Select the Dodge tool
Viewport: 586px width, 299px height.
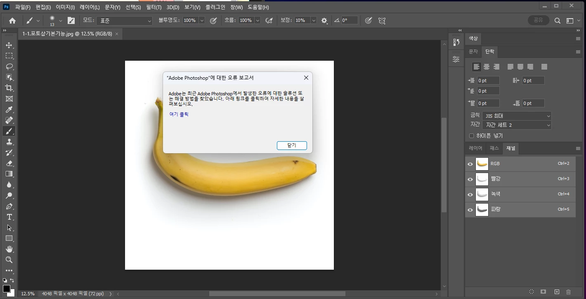(9, 195)
